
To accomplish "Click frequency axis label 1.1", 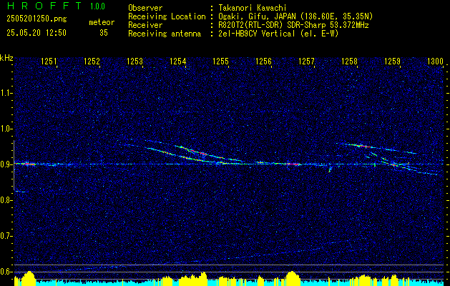I will click(5, 93).
